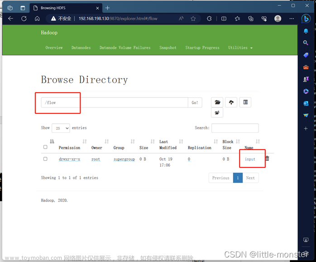Viewport: 316px width, 262px height.
Task: Open the tab actions menu icon
Action: (x=23, y=8)
